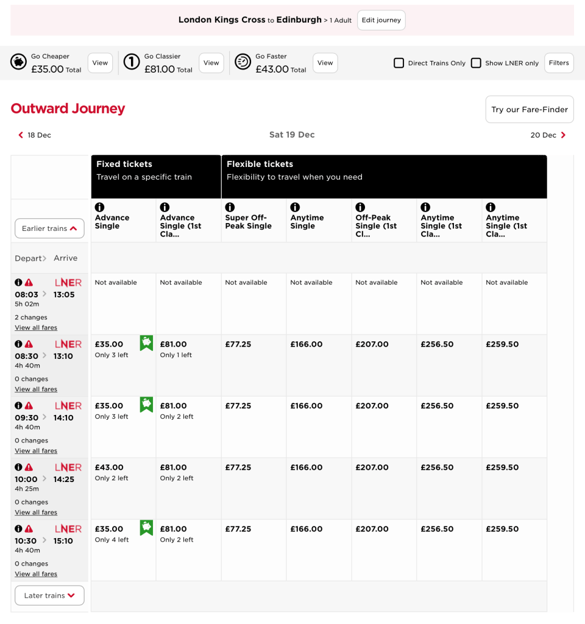Click info icon above Super Off-Peak Single
The image size is (585, 624).
pyautogui.click(x=230, y=207)
